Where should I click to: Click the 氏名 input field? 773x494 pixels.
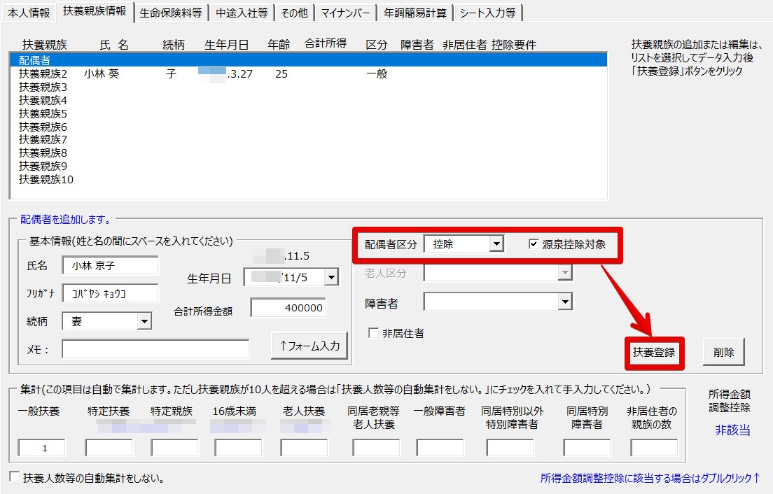110,265
